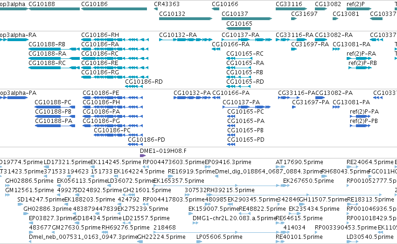397x244 pixels.
Task: Click the CG13081 gene label
Action: (346, 14)
